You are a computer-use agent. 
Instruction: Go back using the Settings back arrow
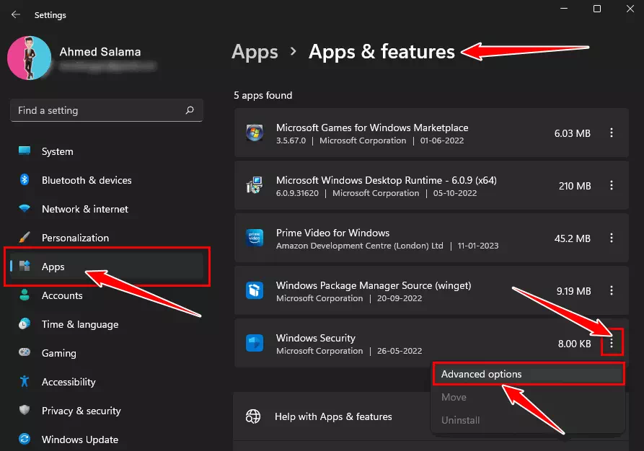(x=16, y=15)
